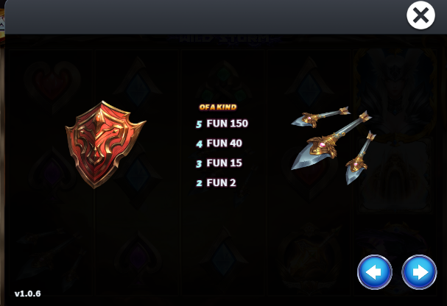
Task: Click the dimmed Wild Storm title
Action: click(225, 39)
